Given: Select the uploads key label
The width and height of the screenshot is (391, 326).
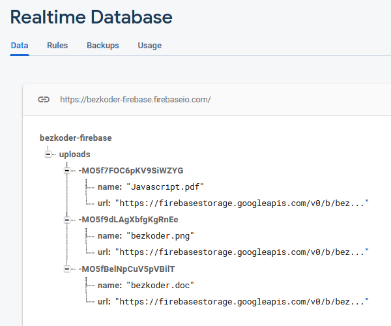Looking at the screenshot, I should 74,155.
